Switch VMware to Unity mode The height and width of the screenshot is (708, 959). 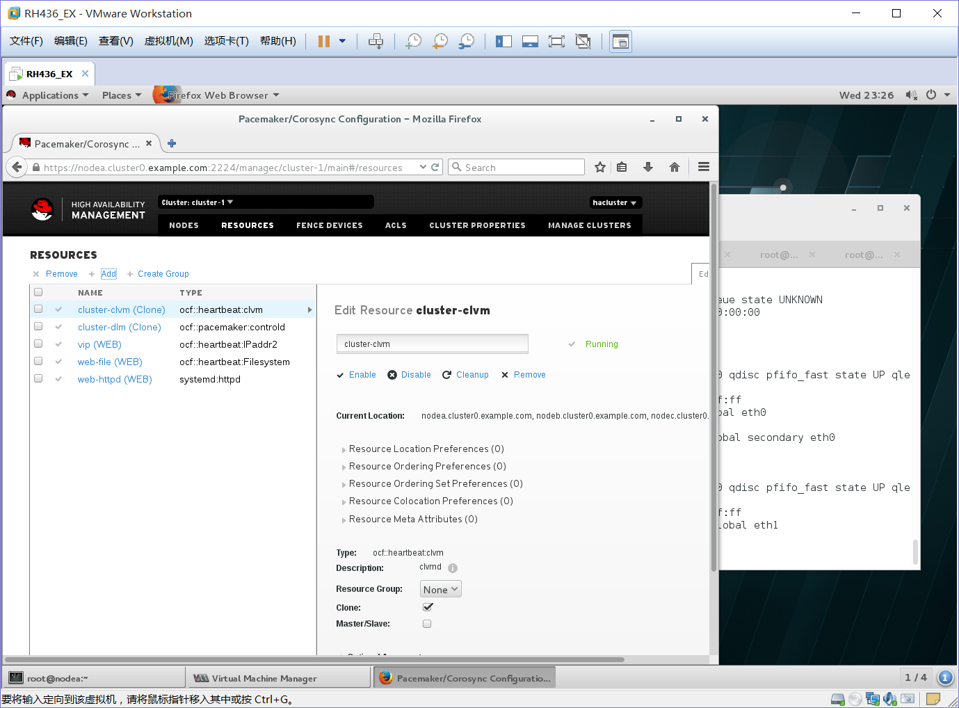pyautogui.click(x=583, y=41)
